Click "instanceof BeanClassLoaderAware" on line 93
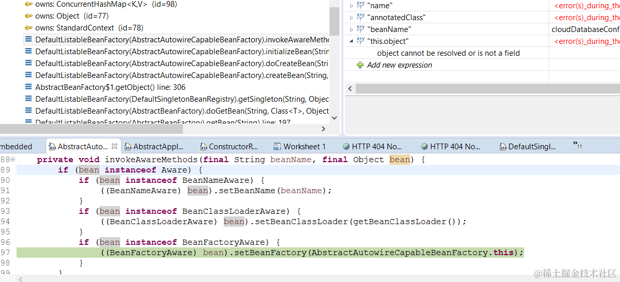 208,211
